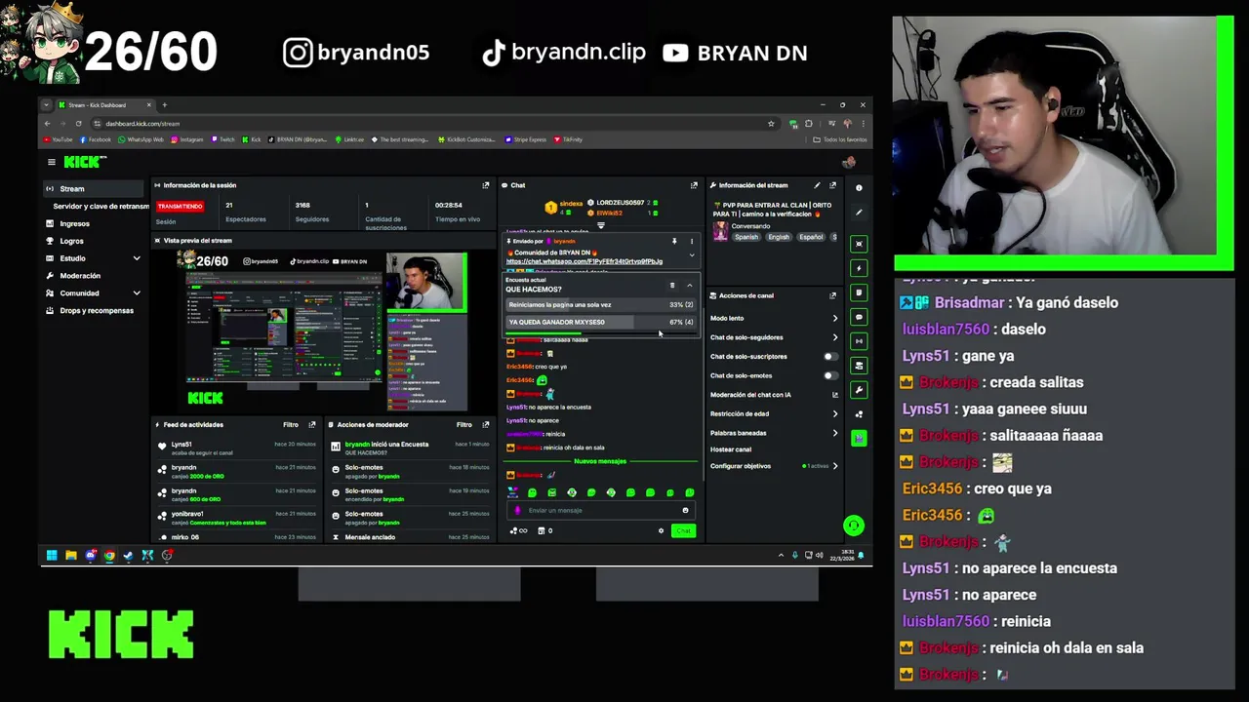
Task: Click the info icon in the right sidebar
Action: click(859, 188)
